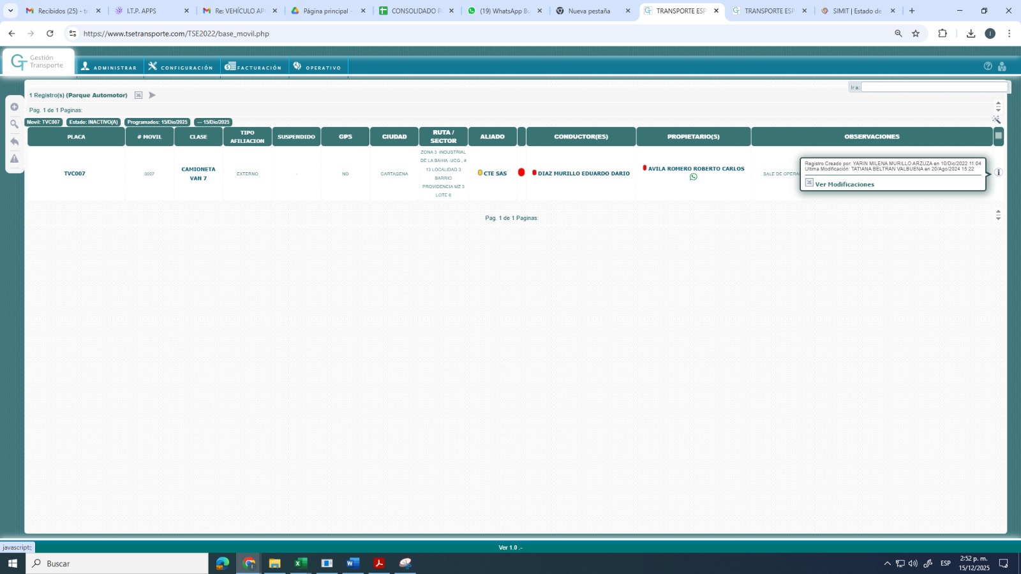Open the Administrar menu
This screenshot has width=1021, height=574.
pos(109,67)
